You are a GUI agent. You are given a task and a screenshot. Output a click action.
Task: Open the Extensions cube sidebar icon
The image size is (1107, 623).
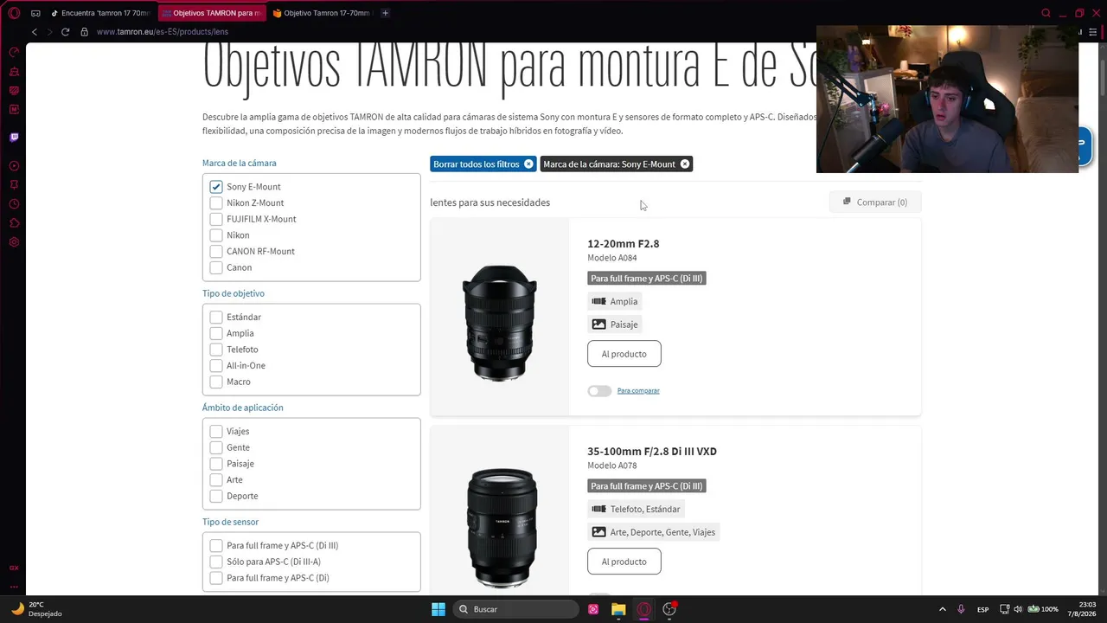[x=14, y=223]
